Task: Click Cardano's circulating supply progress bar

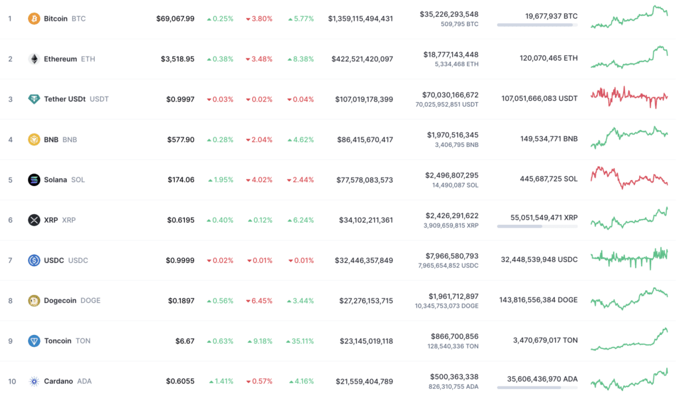Action: click(537, 388)
